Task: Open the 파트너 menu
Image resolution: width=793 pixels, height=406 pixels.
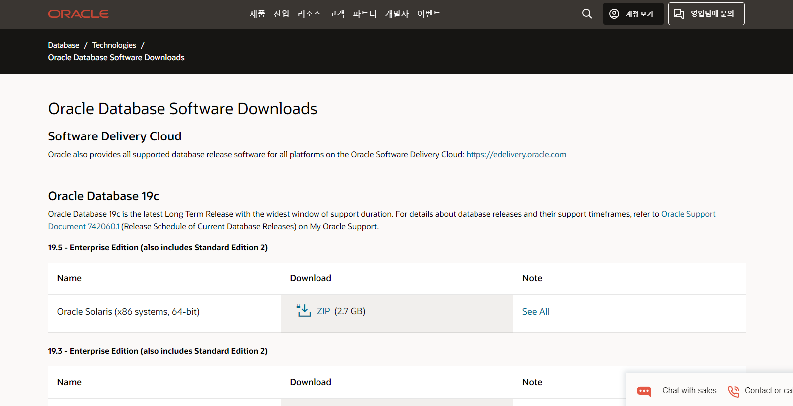Action: point(365,14)
